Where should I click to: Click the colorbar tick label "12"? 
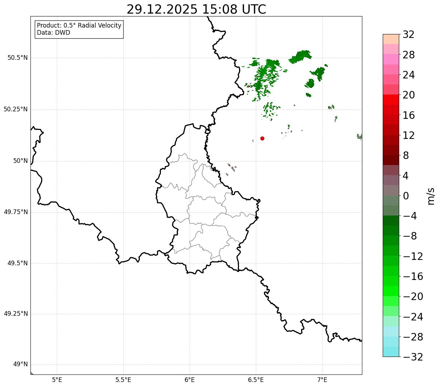coord(409,135)
